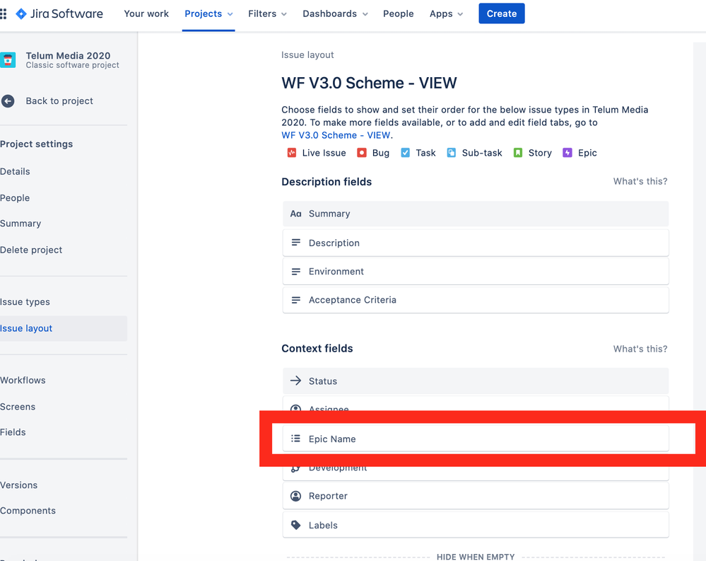This screenshot has width=706, height=561.
Task: Click the Summary field text icon
Action: click(x=296, y=214)
